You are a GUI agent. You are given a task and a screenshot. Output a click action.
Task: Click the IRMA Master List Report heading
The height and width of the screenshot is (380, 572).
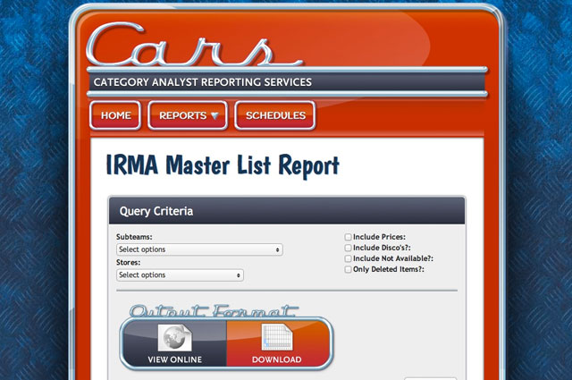coord(223,165)
